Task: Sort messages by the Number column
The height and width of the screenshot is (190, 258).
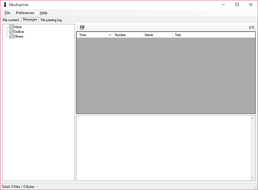Action: click(x=128, y=35)
